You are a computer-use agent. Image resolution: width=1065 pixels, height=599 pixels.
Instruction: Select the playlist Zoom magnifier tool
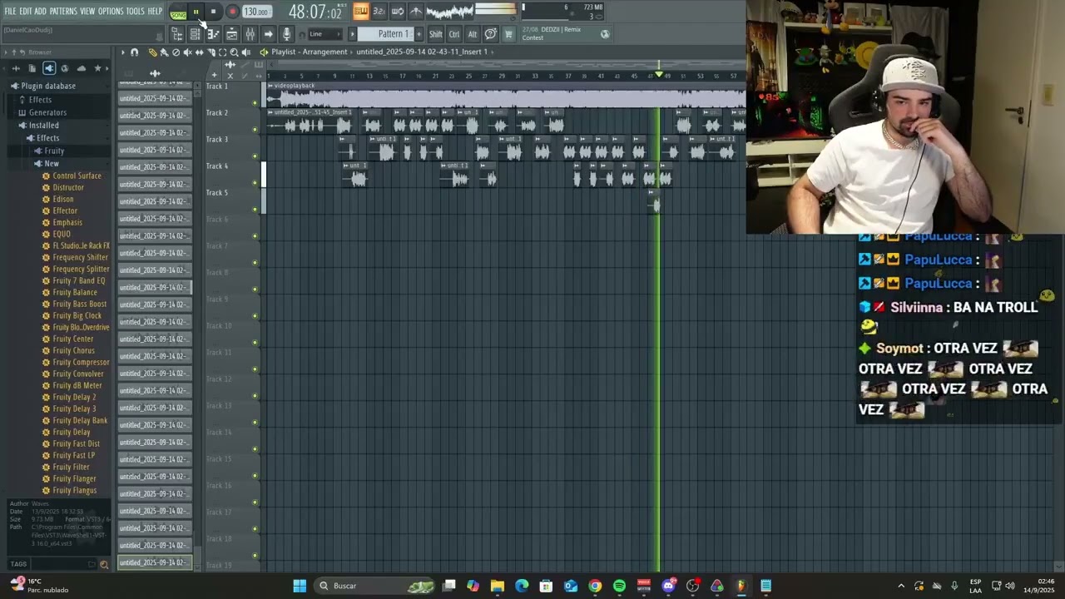tap(234, 52)
